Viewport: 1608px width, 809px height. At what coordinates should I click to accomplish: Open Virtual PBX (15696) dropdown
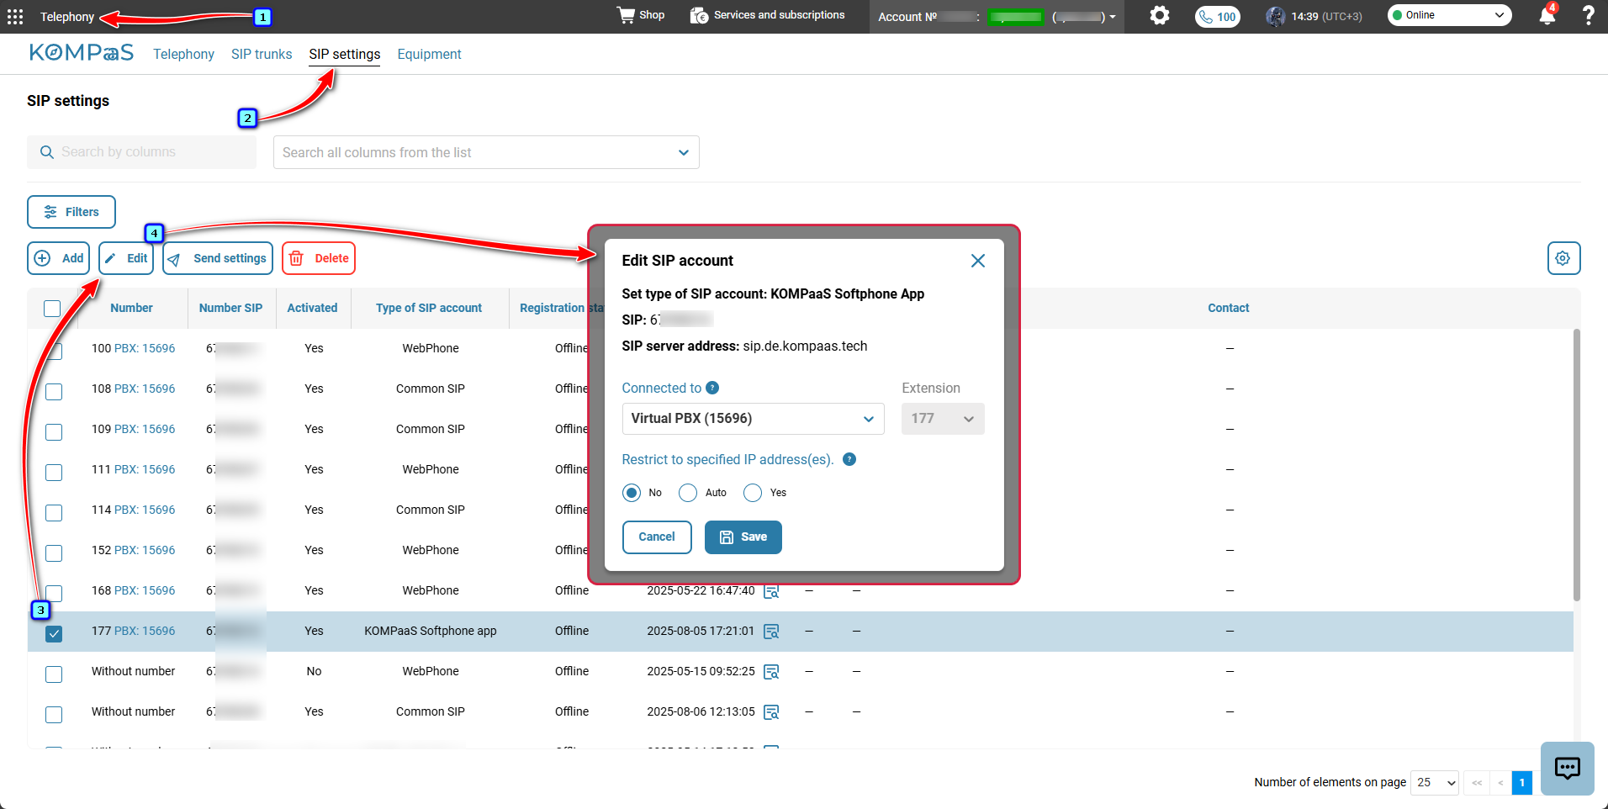tap(753, 419)
